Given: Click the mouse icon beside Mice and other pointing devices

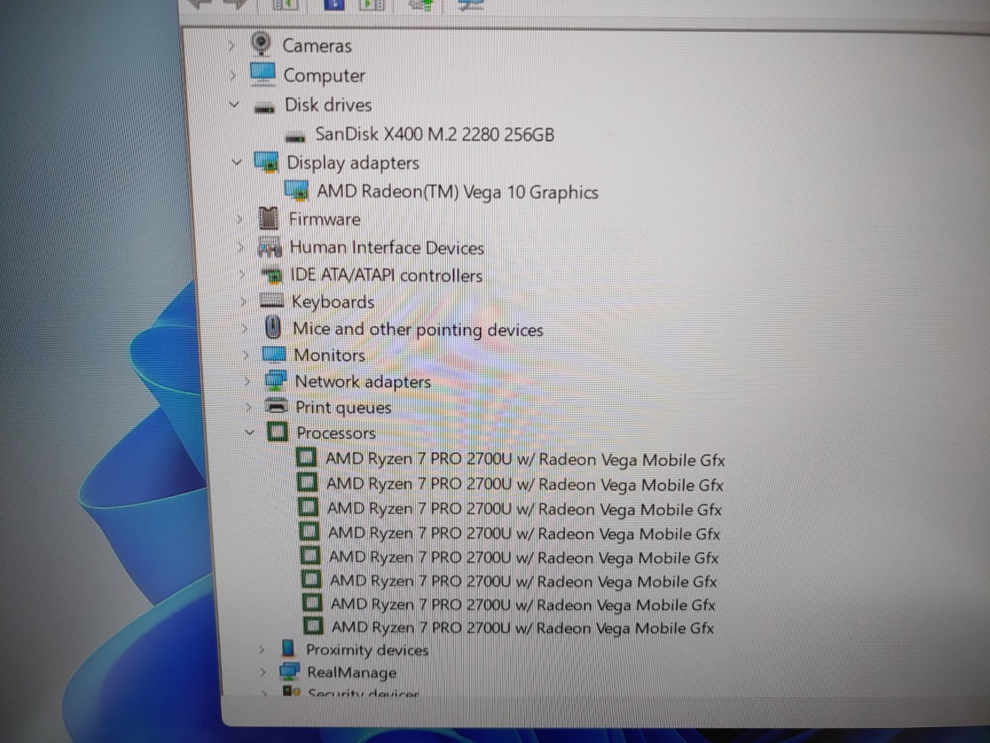Looking at the screenshot, I should (x=273, y=327).
